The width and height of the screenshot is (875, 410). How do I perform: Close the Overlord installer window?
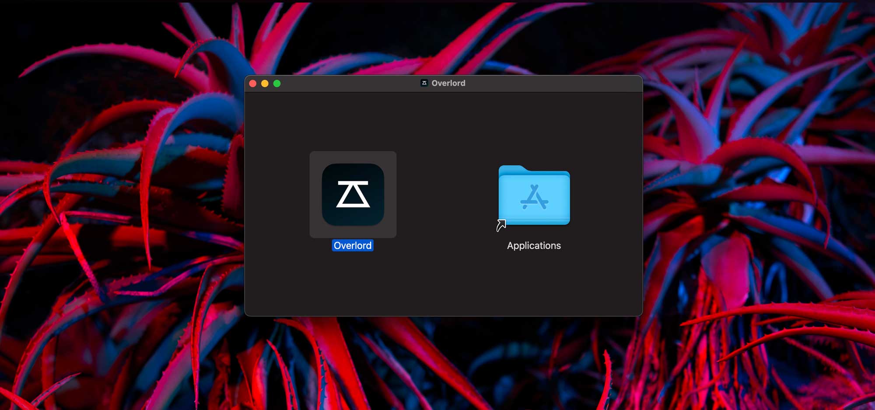253,83
